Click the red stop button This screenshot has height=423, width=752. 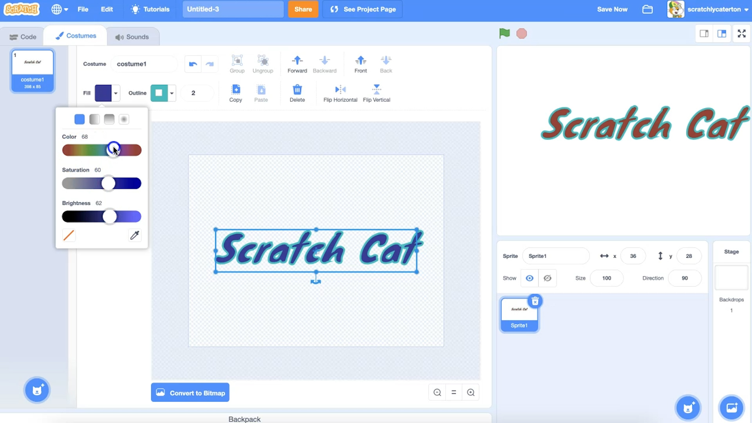(x=522, y=33)
